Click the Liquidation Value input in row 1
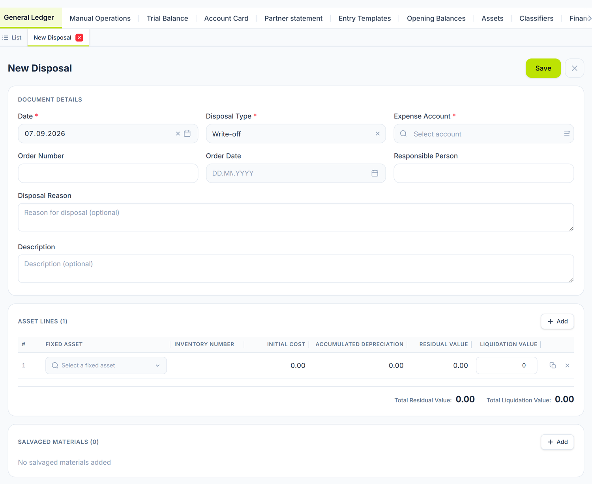The image size is (592, 484). coord(506,365)
